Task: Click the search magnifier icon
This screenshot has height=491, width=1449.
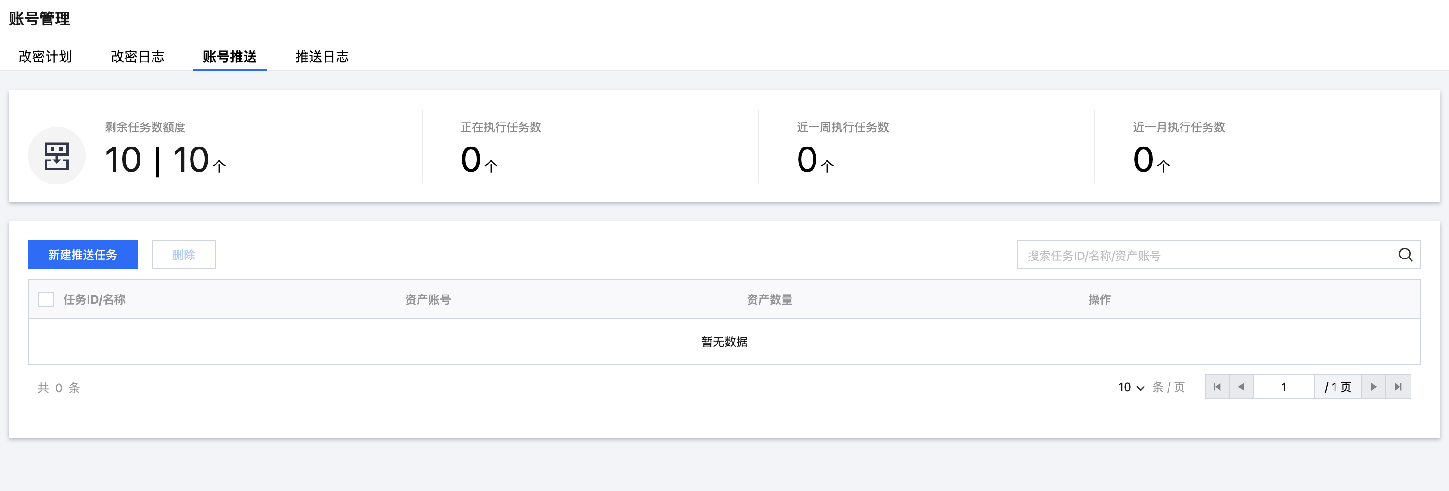Action: 1405,255
